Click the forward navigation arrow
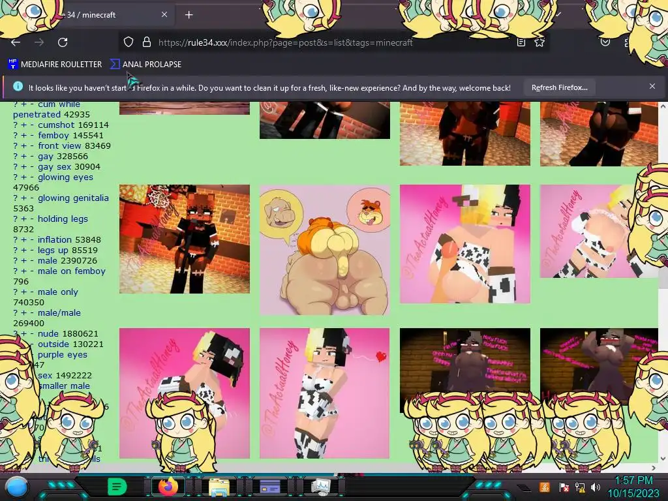 39,42
